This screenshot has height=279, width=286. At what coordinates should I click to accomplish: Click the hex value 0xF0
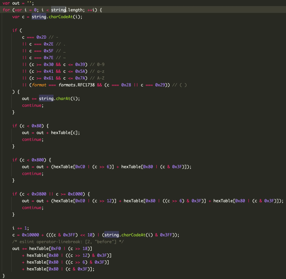point(56,249)
